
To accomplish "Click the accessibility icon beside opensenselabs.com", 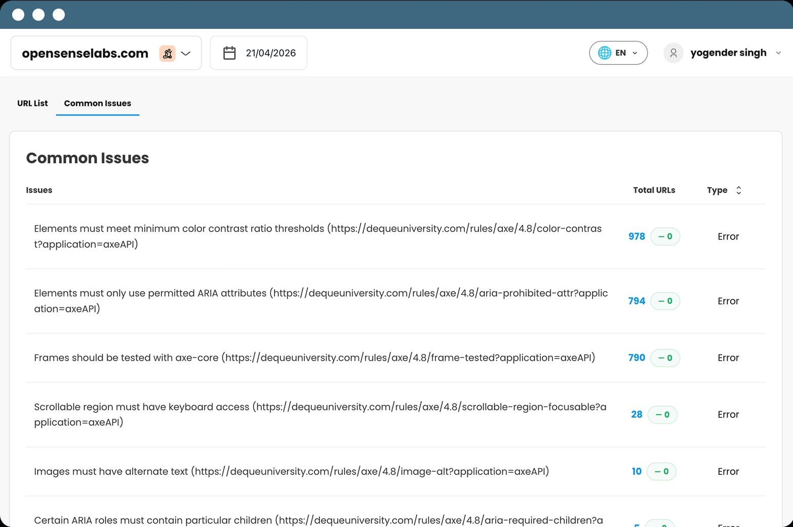I will pyautogui.click(x=167, y=53).
